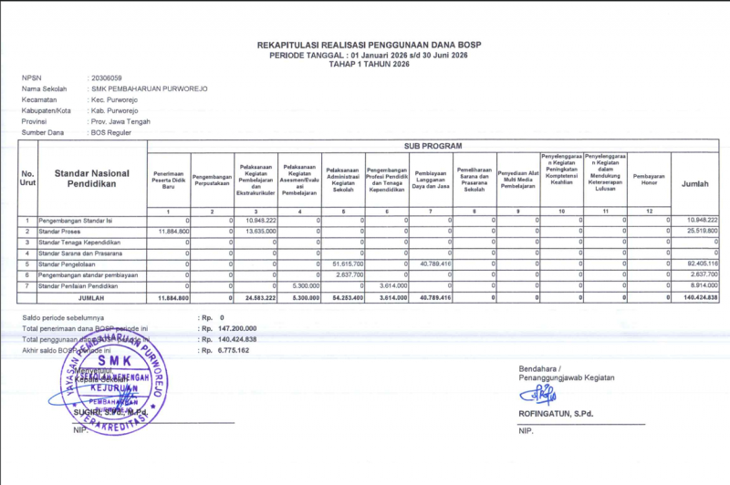Select the label "Saldo periode sebelumnya"

tap(63, 318)
